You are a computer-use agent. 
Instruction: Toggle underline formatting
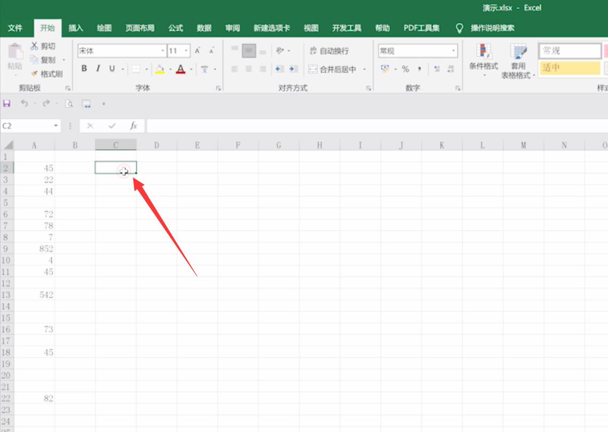(x=112, y=69)
